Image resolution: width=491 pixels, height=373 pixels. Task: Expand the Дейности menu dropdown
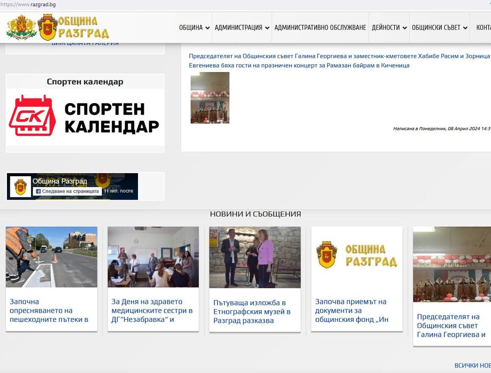tap(389, 28)
